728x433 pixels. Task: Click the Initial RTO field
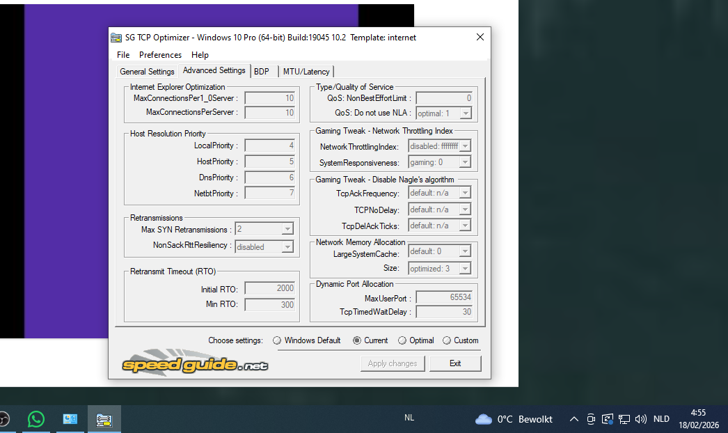270,288
